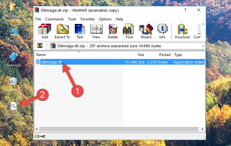Click the Test archive icon
This screenshot has width=231, height=146.
(x=80, y=29)
